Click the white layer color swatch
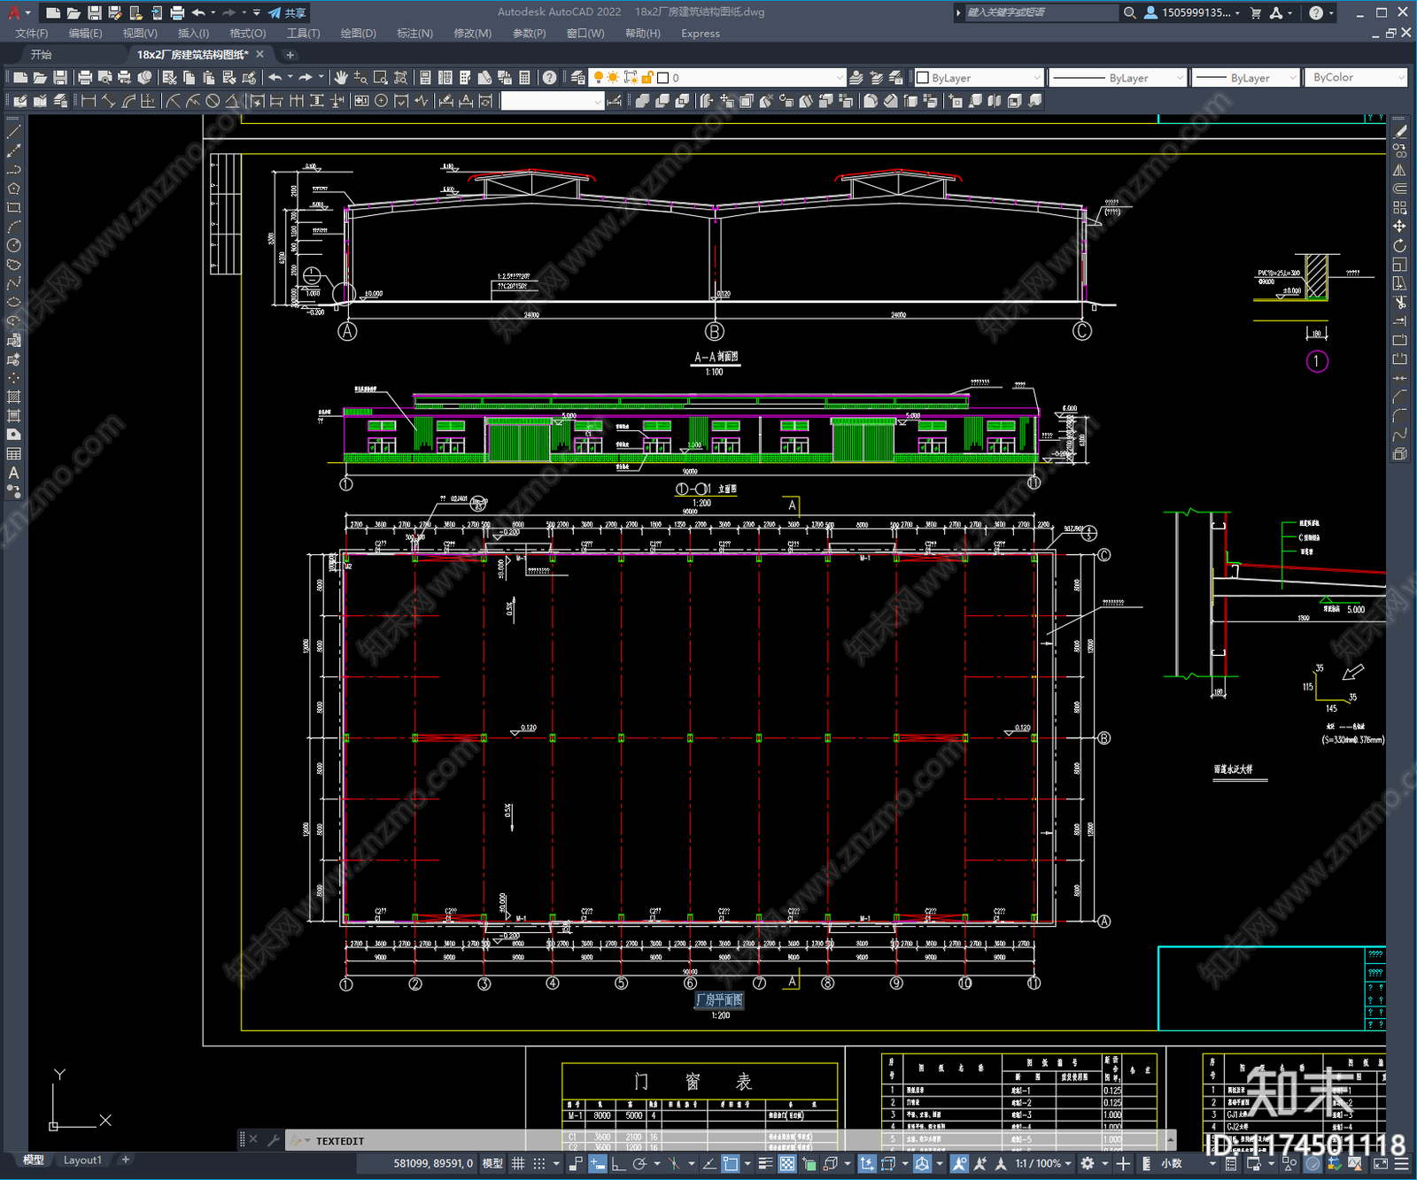Viewport: 1417px width, 1180px height. pos(662,78)
